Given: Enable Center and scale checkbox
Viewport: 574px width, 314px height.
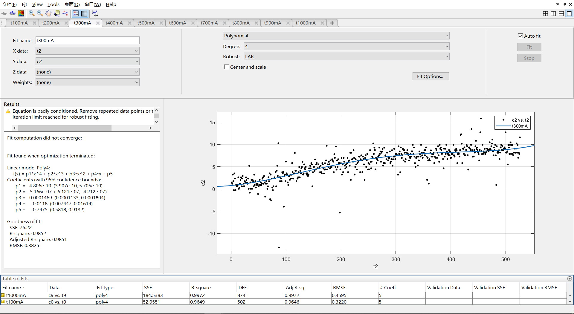Looking at the screenshot, I should click(227, 67).
